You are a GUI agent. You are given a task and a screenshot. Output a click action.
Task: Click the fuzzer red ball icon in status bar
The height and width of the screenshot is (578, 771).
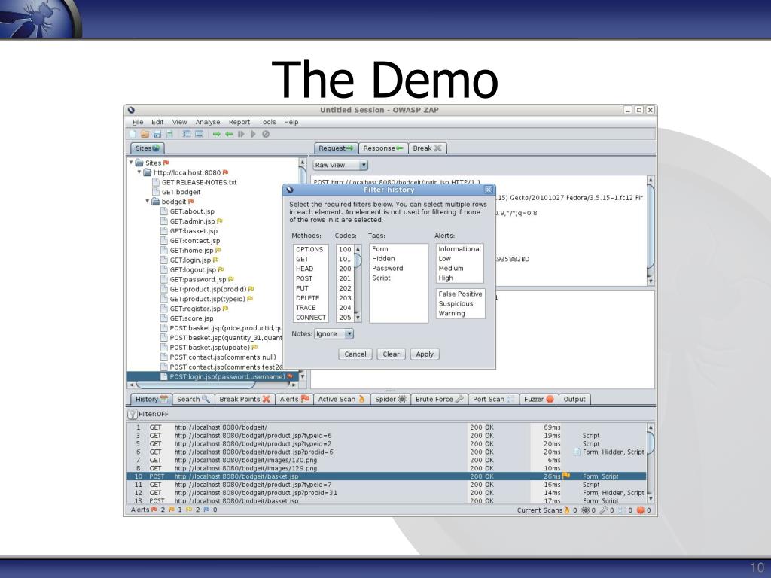[x=641, y=510]
